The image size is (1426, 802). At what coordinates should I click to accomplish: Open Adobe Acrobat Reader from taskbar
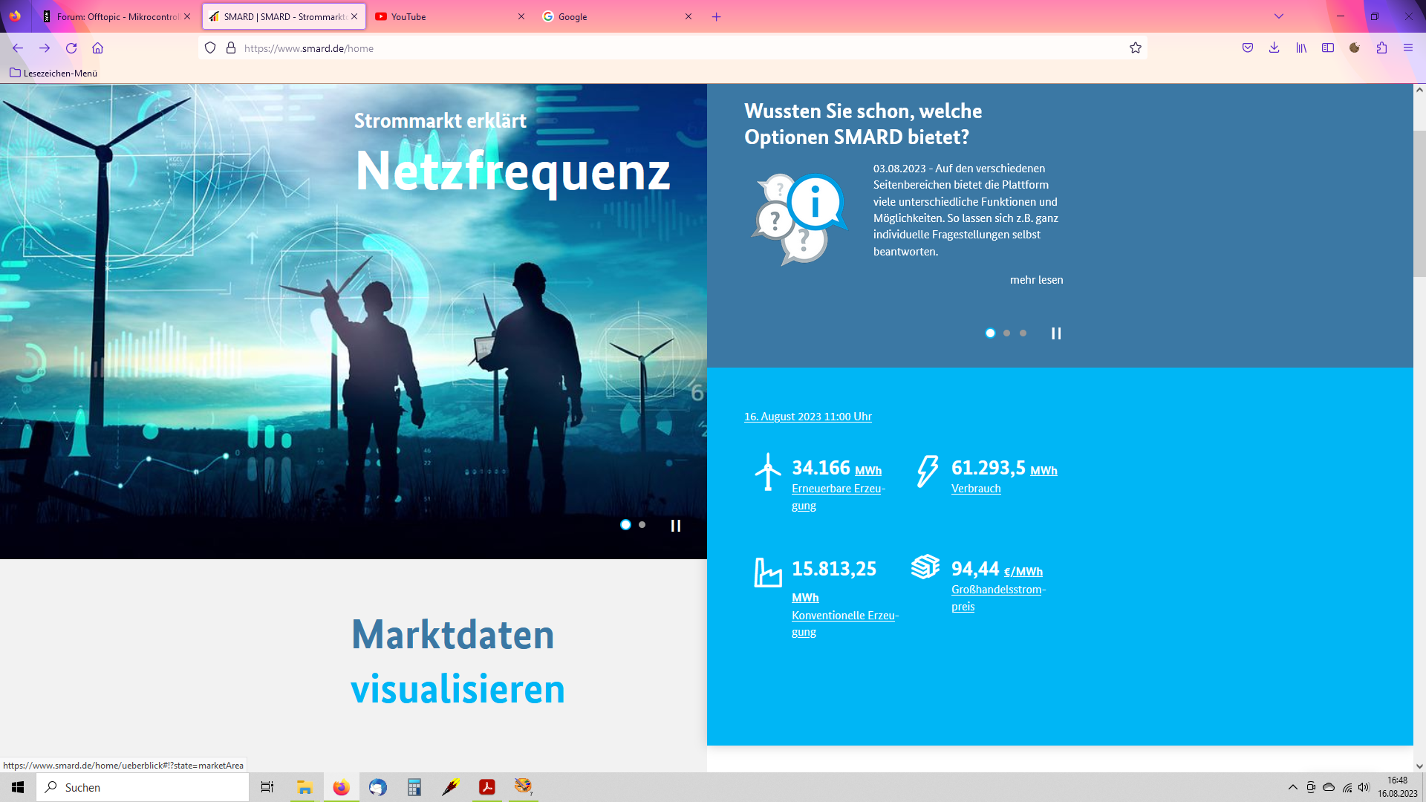tap(487, 787)
